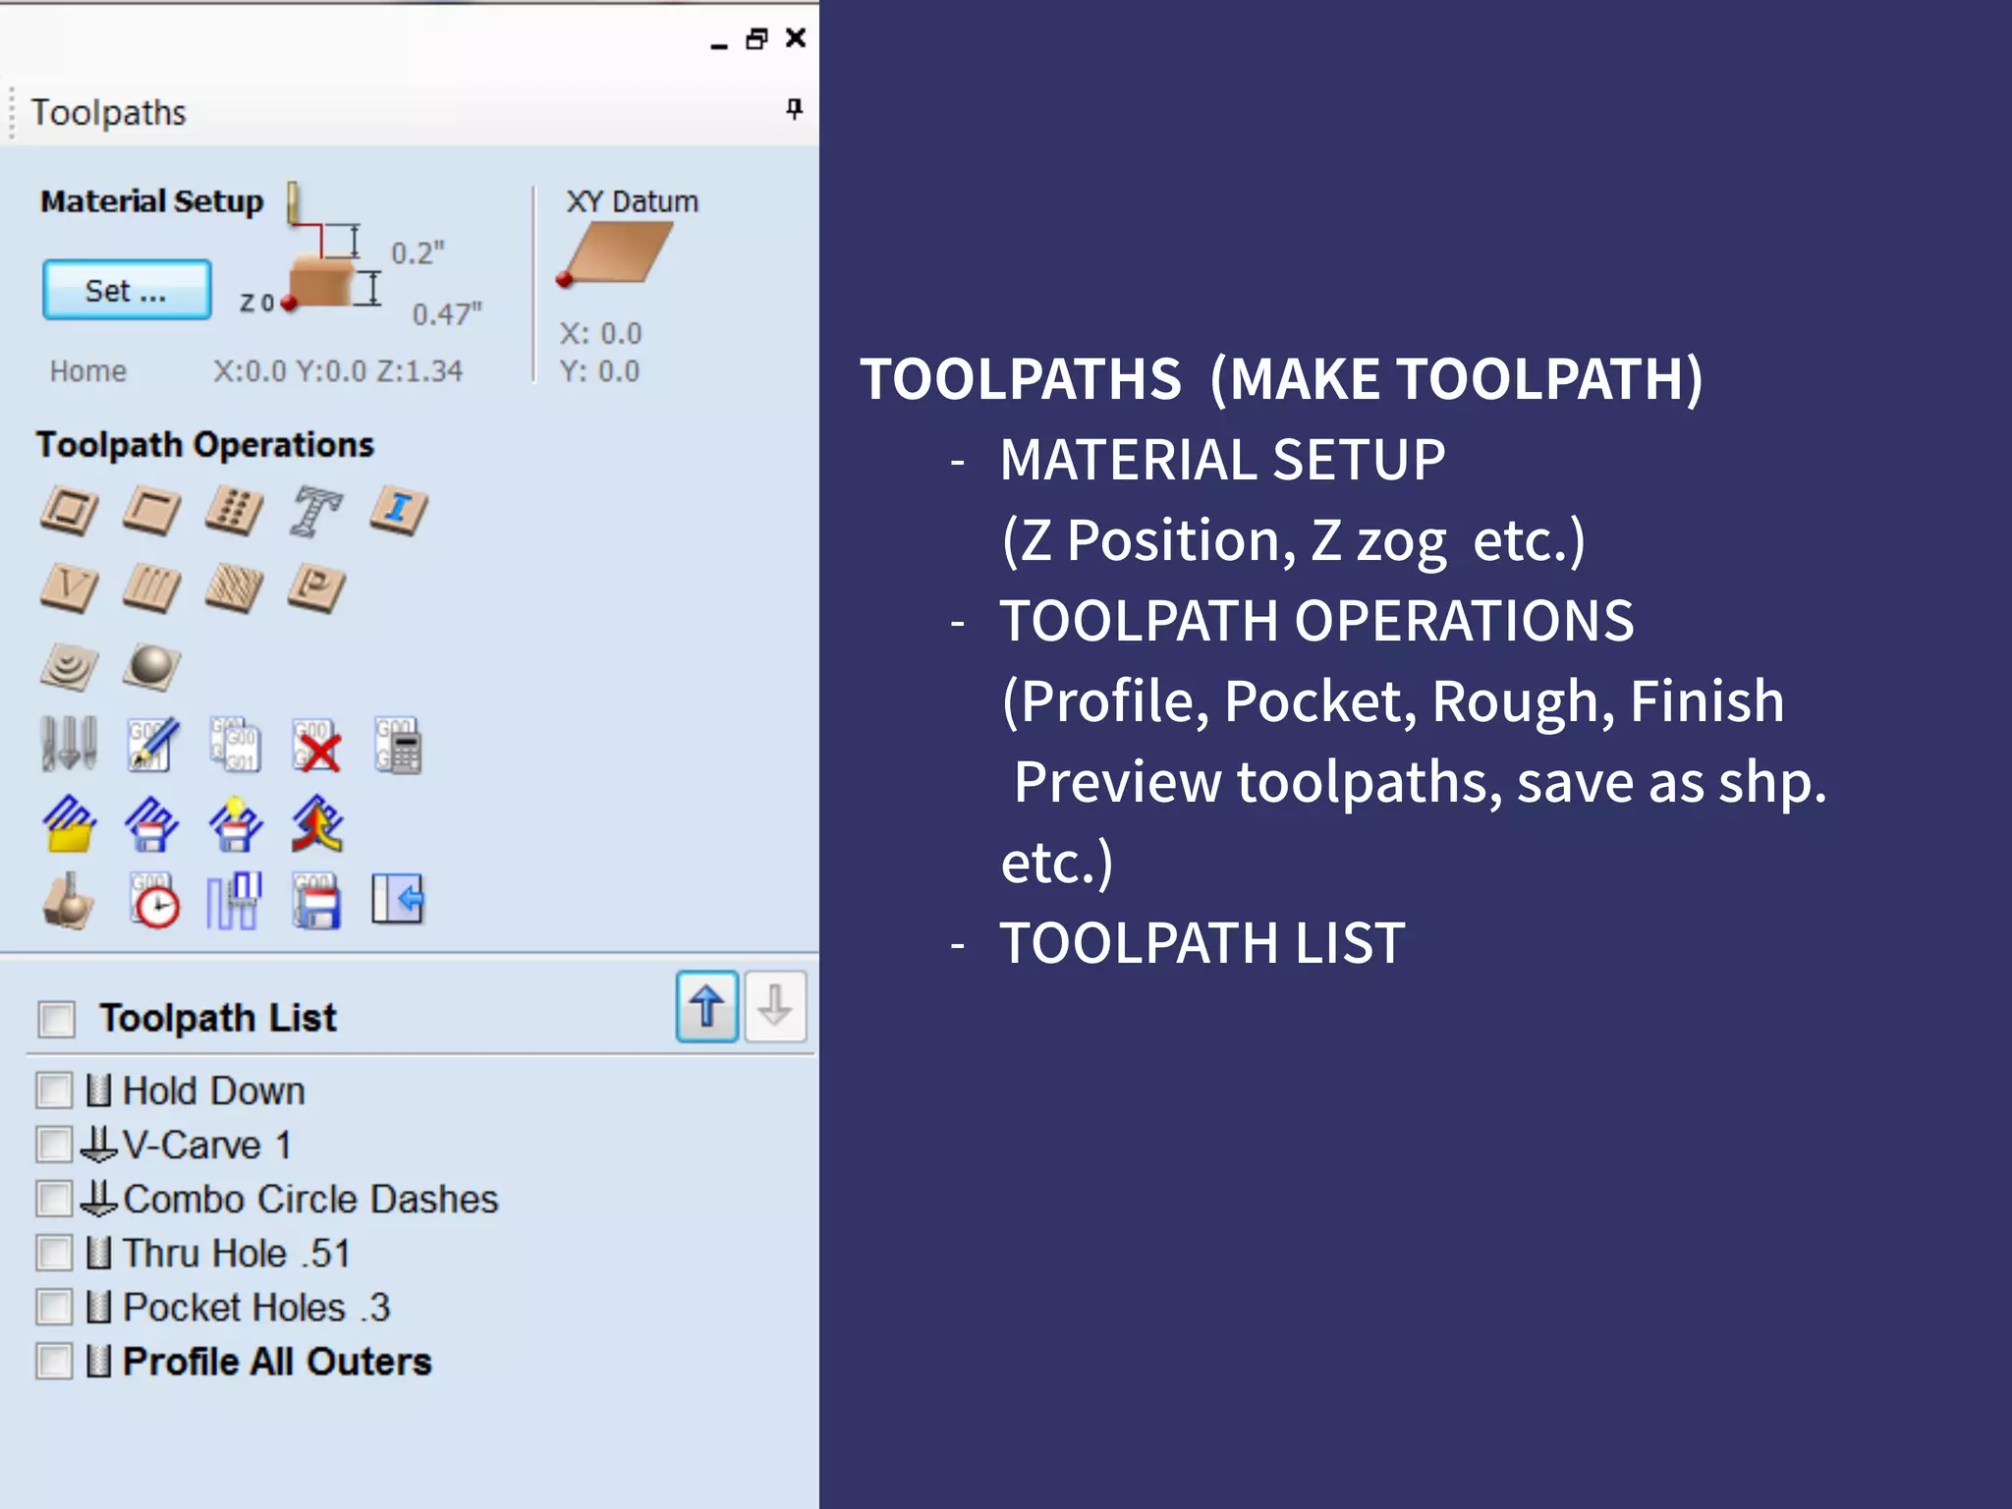Image resolution: width=2012 pixels, height=1509 pixels.
Task: Select Profile All Outers toolpath entry
Action: pyautogui.click(x=276, y=1362)
